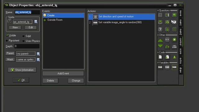The height and width of the screenshot is (112, 199).
Task: Select the Outside Room event
Action: coord(63,20)
